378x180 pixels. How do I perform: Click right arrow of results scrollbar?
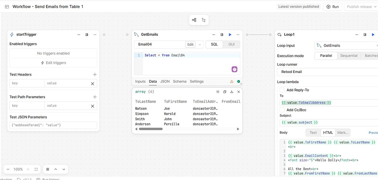tap(238, 129)
